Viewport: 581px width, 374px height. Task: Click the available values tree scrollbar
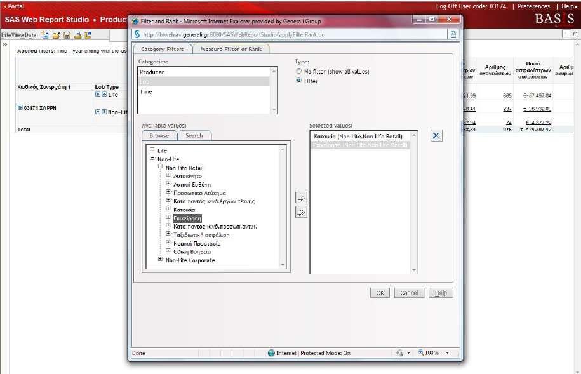tap(283, 207)
